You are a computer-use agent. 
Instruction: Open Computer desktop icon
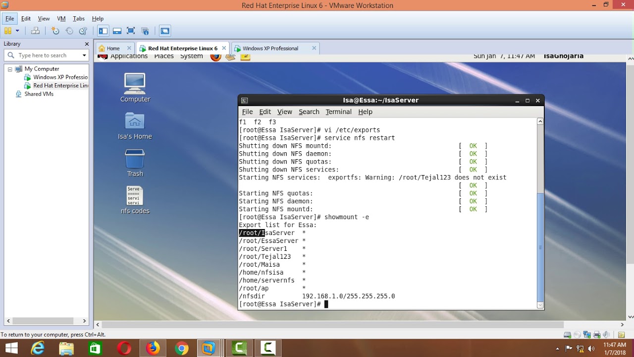coord(135,88)
